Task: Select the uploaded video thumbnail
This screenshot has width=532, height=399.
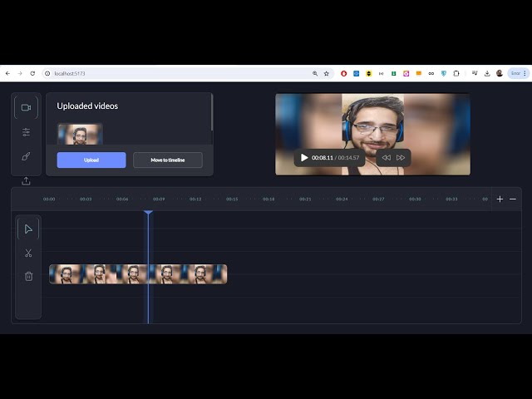Action: tap(80, 134)
